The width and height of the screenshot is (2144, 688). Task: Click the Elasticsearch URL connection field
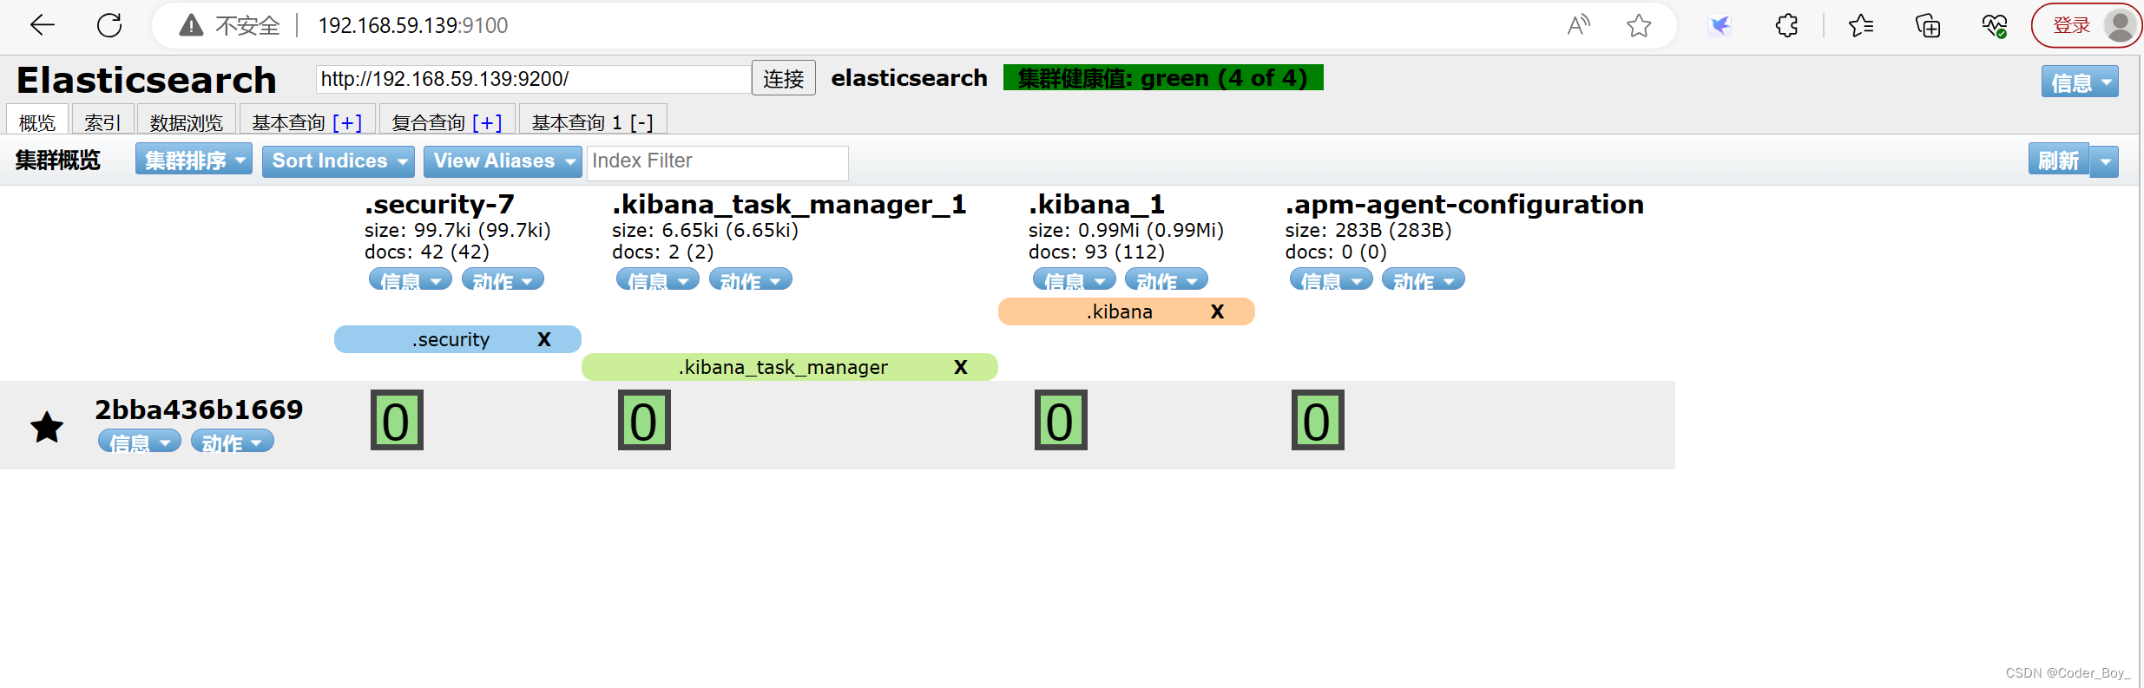point(532,79)
